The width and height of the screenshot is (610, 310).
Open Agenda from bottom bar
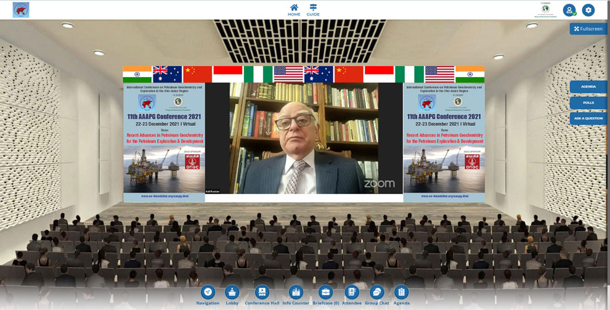(x=401, y=295)
